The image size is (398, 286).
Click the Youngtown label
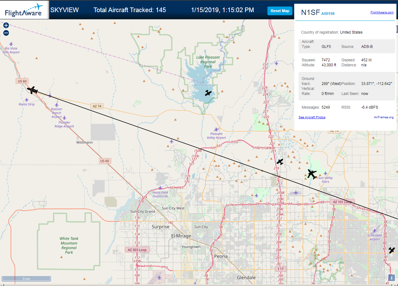coord(191,247)
